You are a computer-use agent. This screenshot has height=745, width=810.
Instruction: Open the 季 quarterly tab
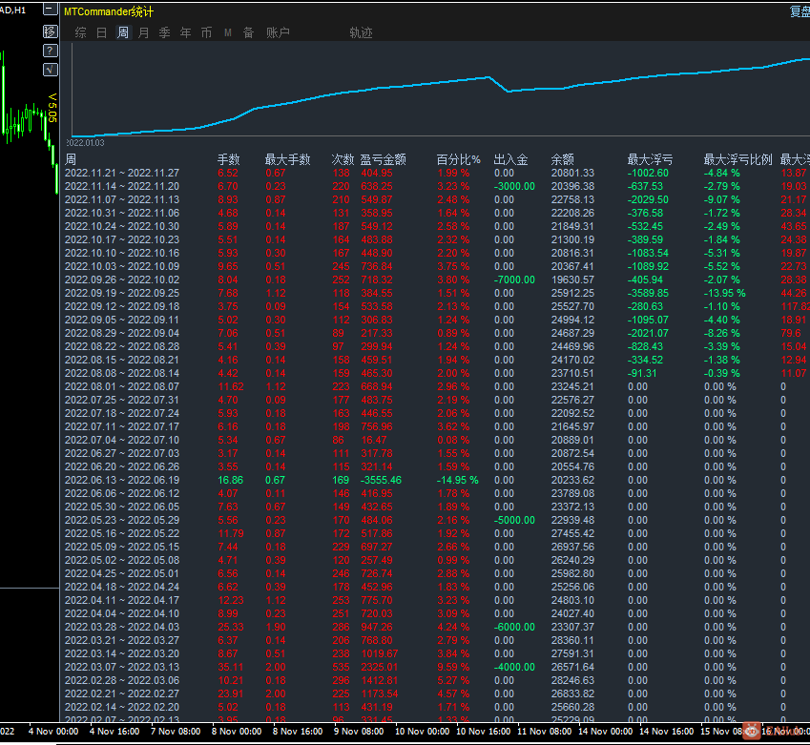pos(165,33)
